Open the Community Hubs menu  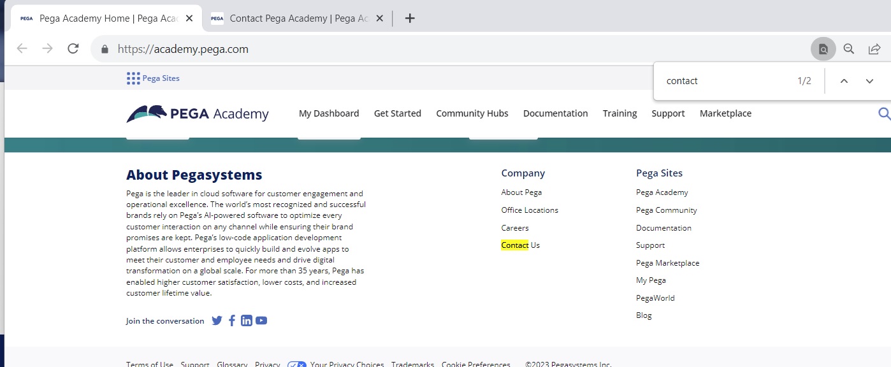(472, 113)
